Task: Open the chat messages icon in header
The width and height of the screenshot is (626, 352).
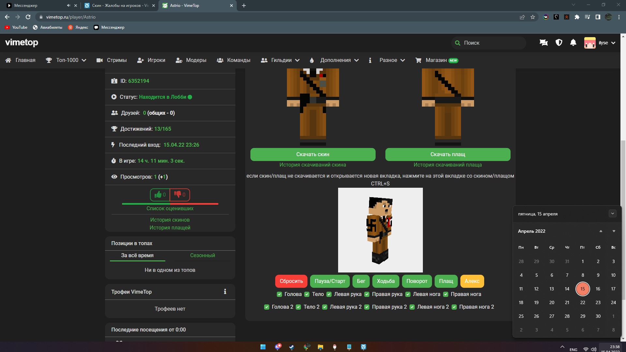Action: coord(544,43)
